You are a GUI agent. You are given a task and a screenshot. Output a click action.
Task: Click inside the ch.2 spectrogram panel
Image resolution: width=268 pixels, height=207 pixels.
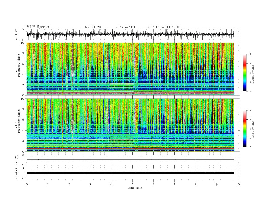tap(130, 125)
